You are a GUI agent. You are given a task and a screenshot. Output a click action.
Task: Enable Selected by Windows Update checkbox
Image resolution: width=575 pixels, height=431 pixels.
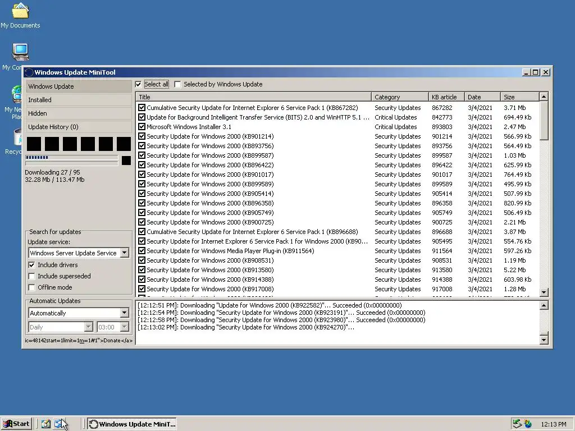[x=177, y=85]
